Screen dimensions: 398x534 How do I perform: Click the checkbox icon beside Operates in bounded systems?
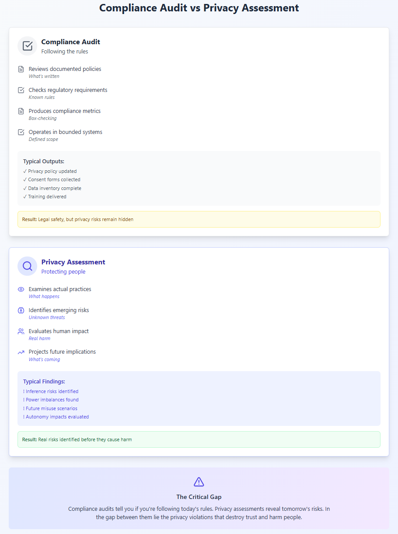(x=21, y=132)
